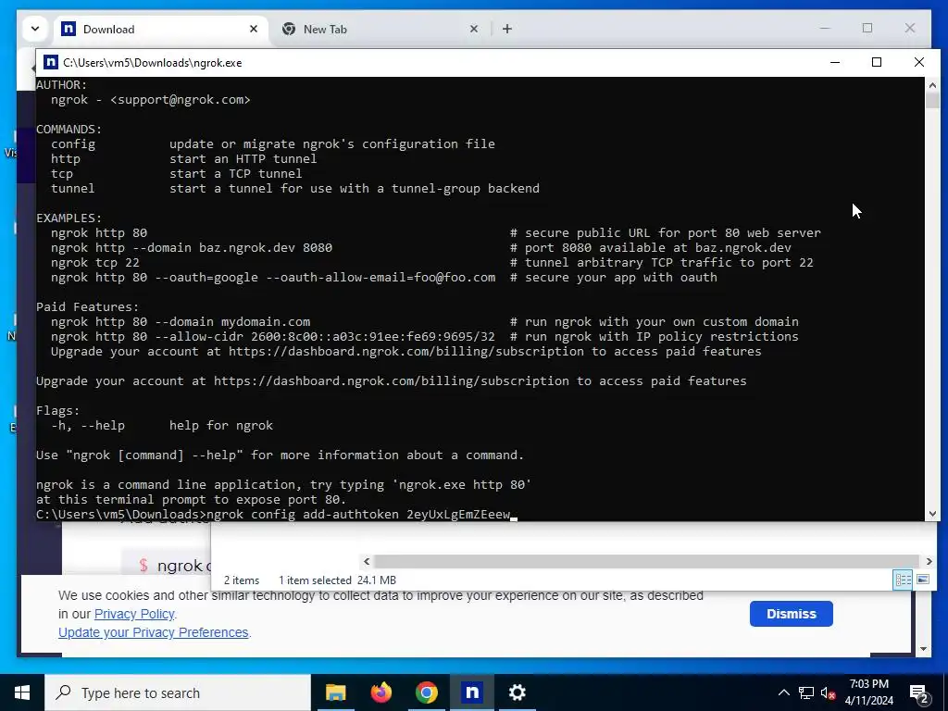Minimize the ngrok.exe console window
Image resolution: width=948 pixels, height=711 pixels.
click(835, 62)
